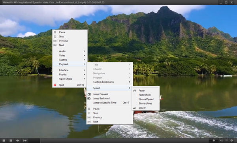Expand the Audio submenu arrow
This screenshot has width=237, height=143.
pyautogui.click(x=84, y=51)
